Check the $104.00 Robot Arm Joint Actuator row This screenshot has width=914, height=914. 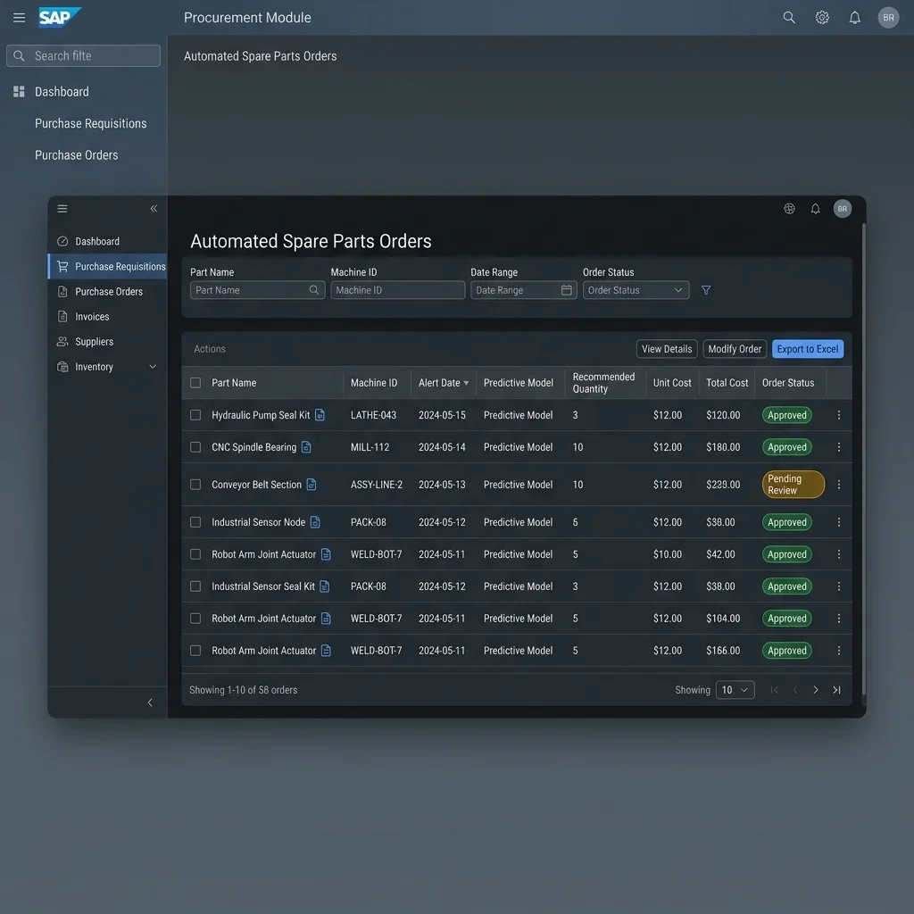(195, 619)
